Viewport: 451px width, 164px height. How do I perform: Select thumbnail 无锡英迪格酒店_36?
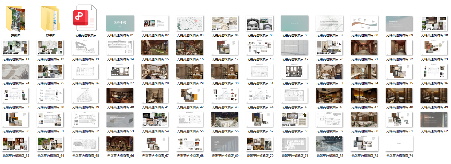pos(434,71)
